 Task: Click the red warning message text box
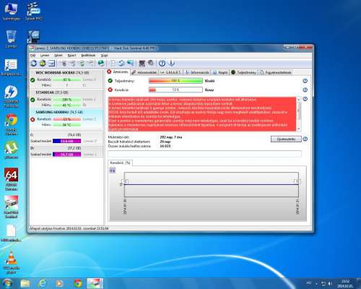(x=202, y=114)
